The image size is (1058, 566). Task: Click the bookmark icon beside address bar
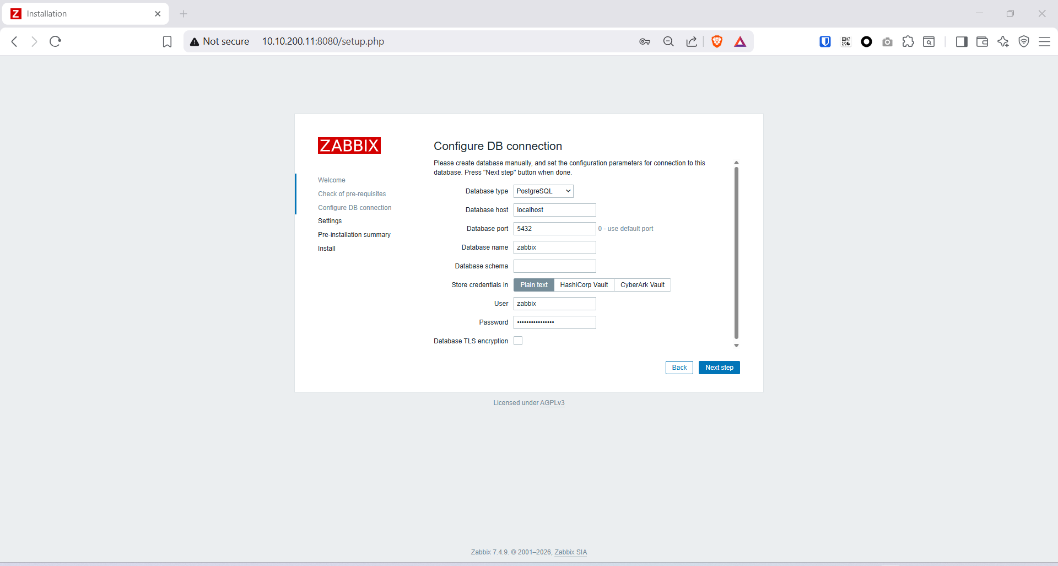point(167,41)
